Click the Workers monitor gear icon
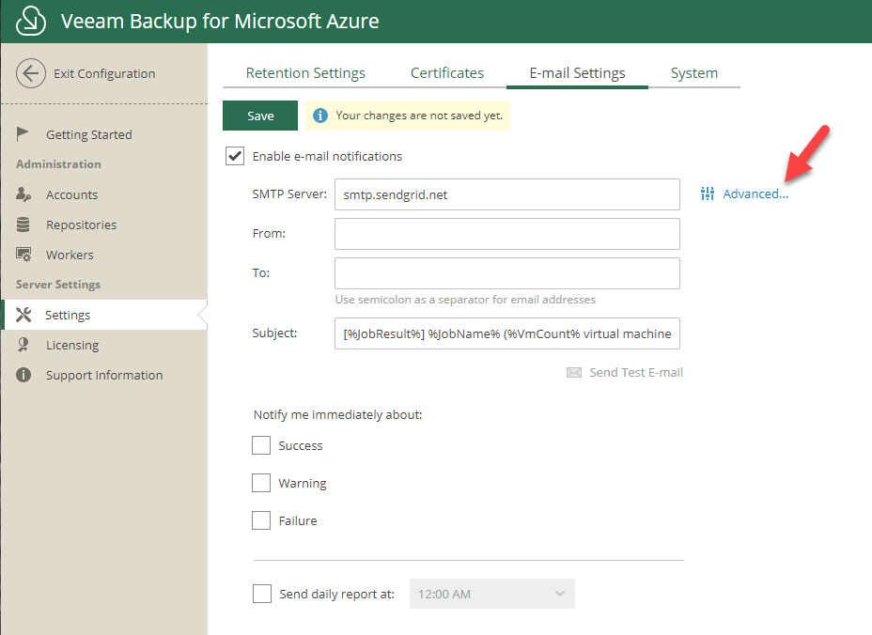This screenshot has height=635, width=872. click(x=23, y=255)
